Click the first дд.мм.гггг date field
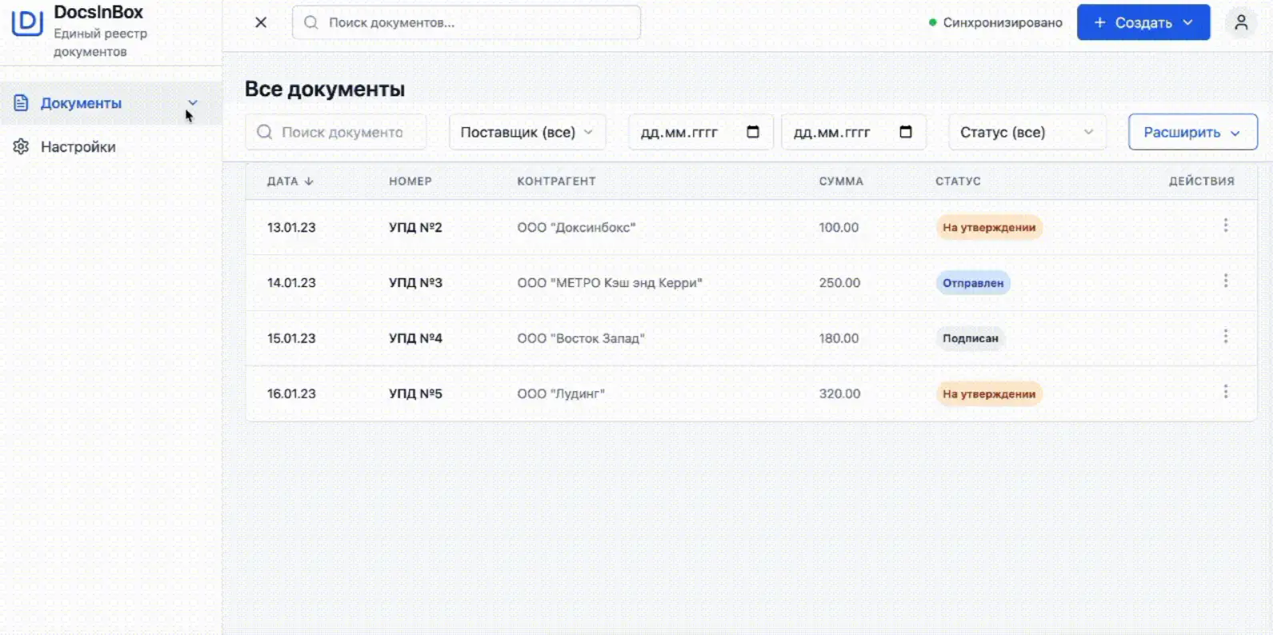The image size is (1273, 635). pyautogui.click(x=700, y=132)
